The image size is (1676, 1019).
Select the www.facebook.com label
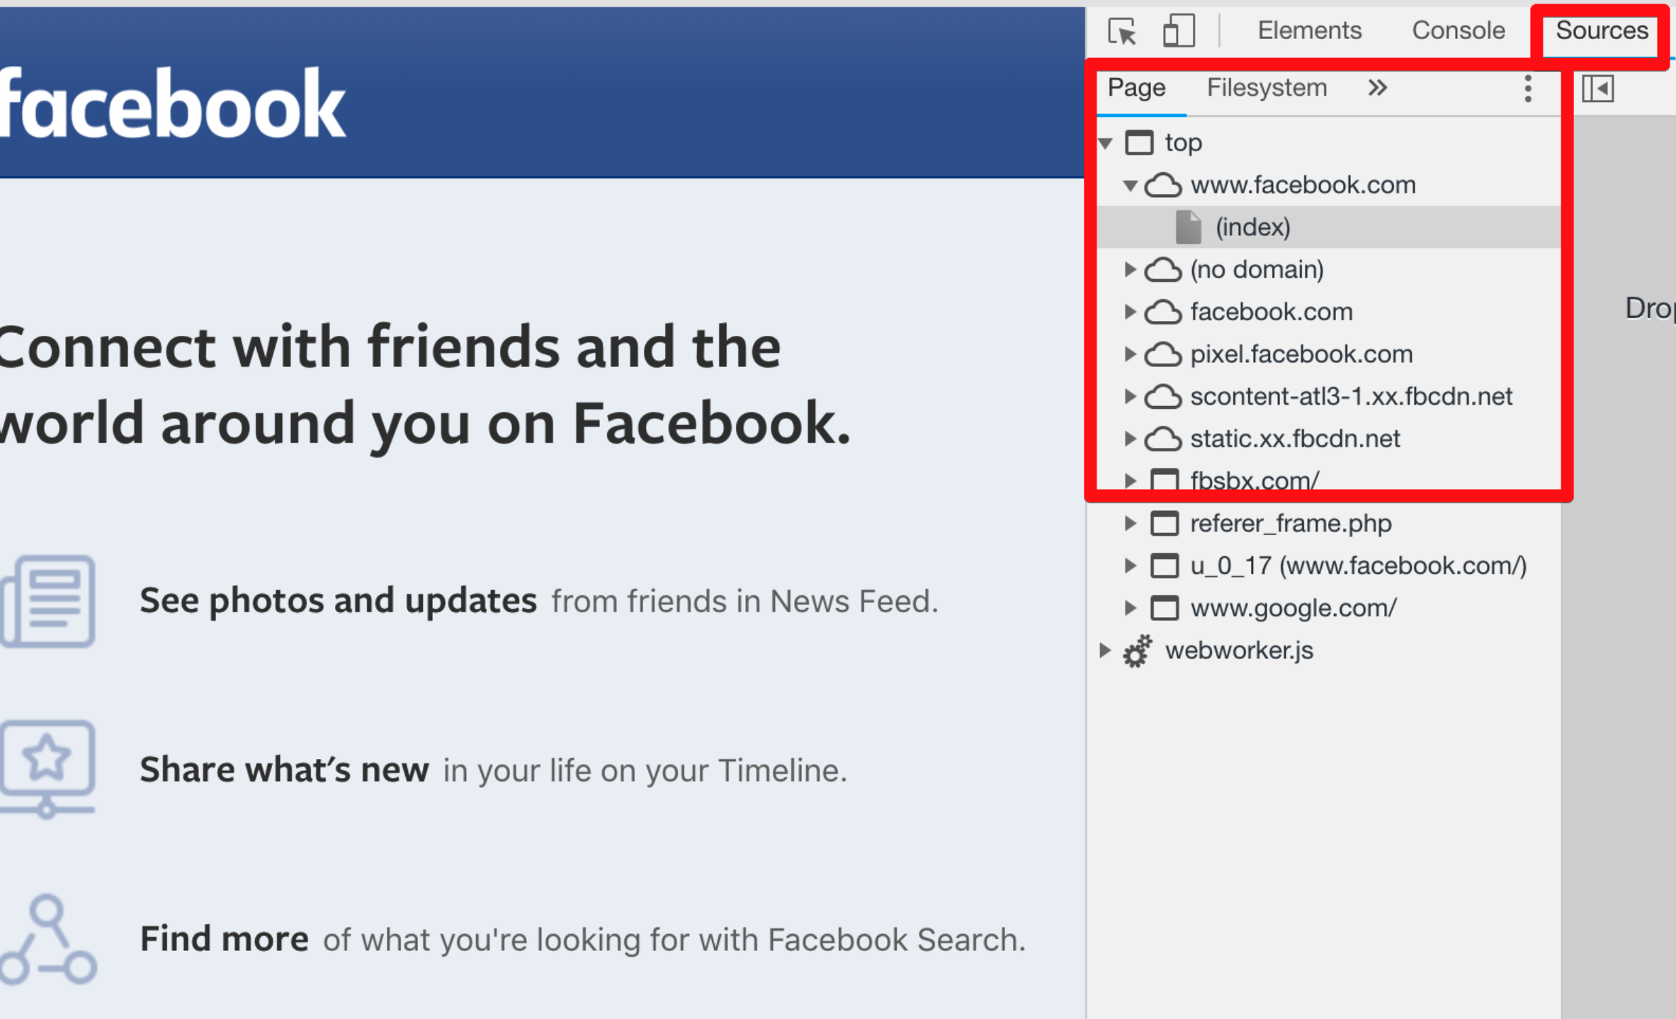coord(1303,186)
